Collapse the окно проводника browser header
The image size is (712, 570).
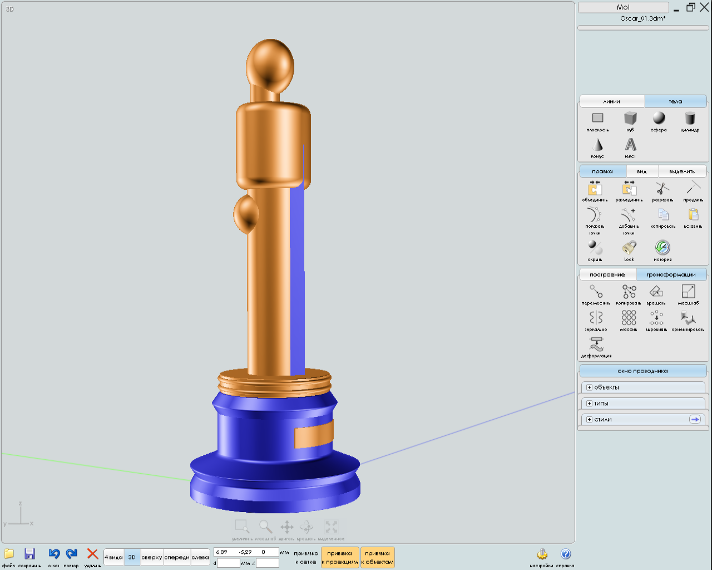pos(643,371)
